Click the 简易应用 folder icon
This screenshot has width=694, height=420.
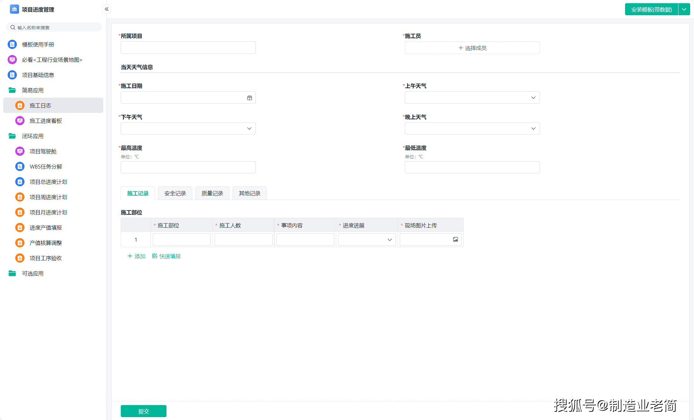12,90
